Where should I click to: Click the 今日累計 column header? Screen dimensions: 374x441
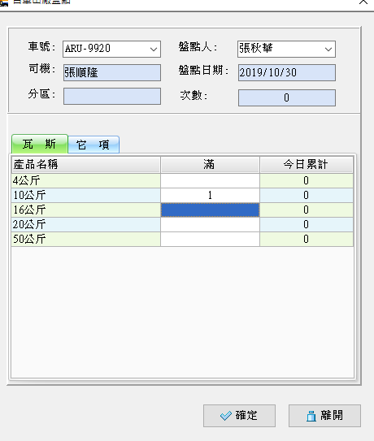307,165
